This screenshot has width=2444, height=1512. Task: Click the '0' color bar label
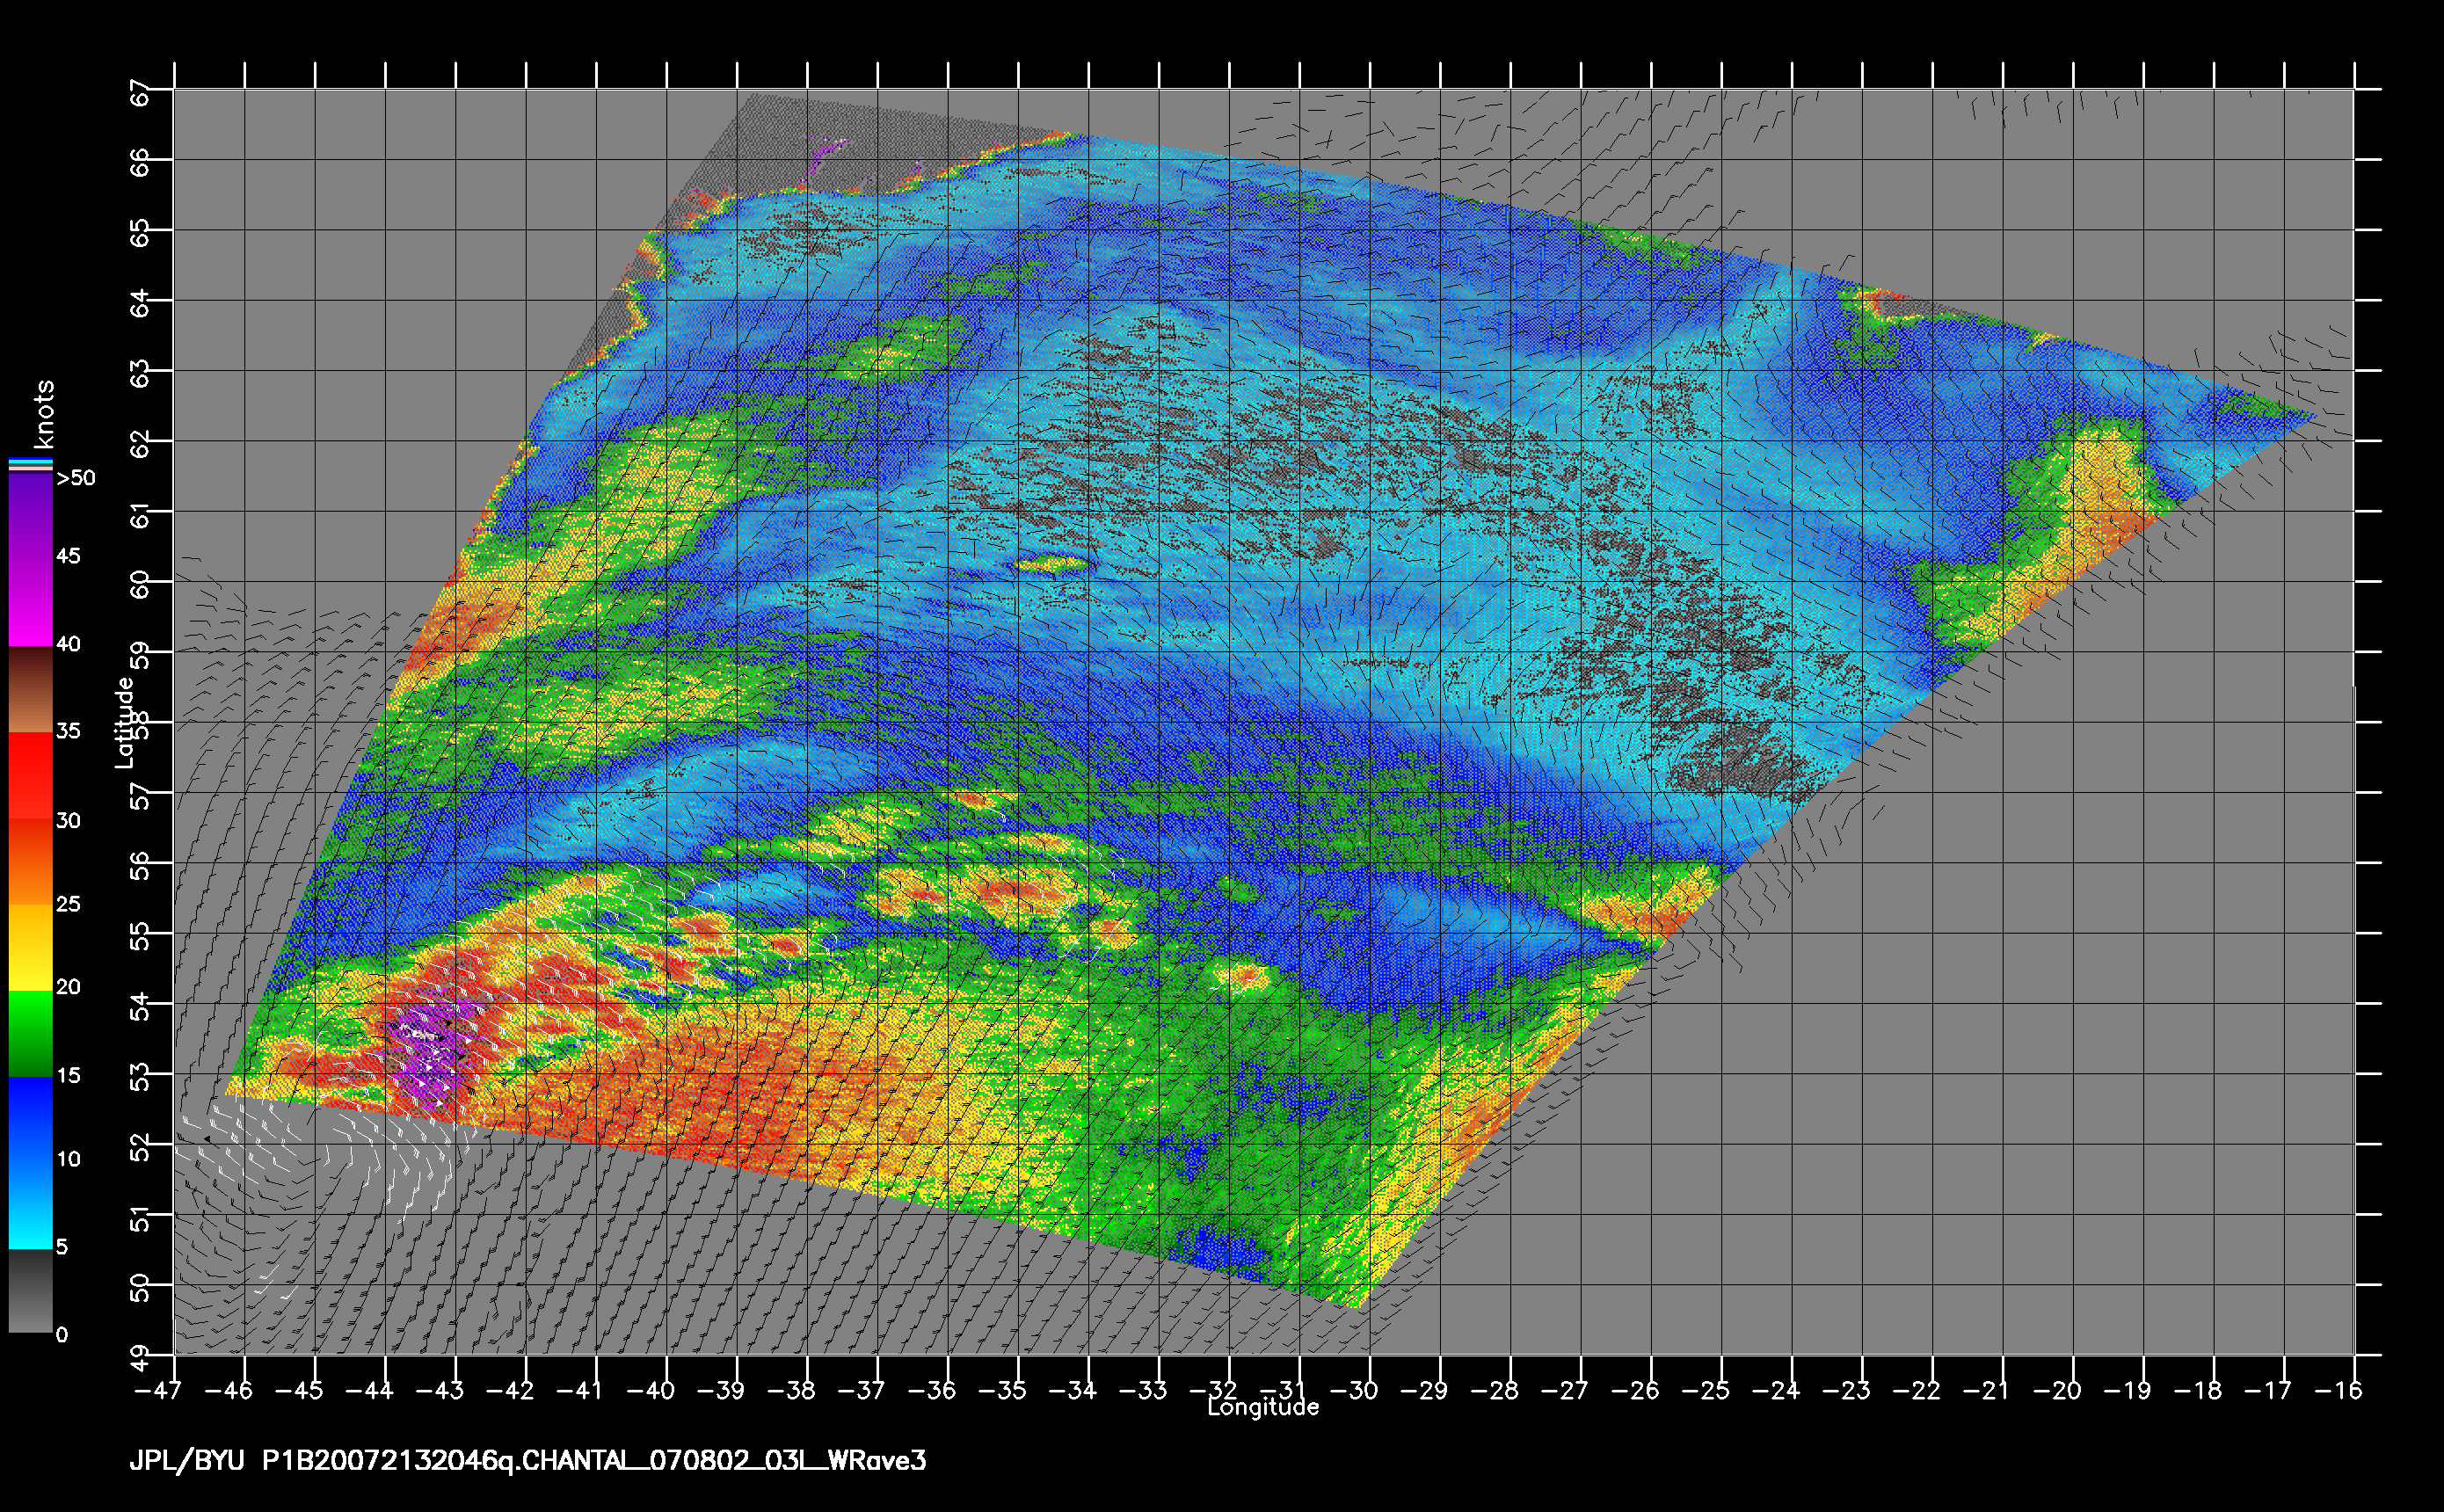click(x=62, y=1335)
